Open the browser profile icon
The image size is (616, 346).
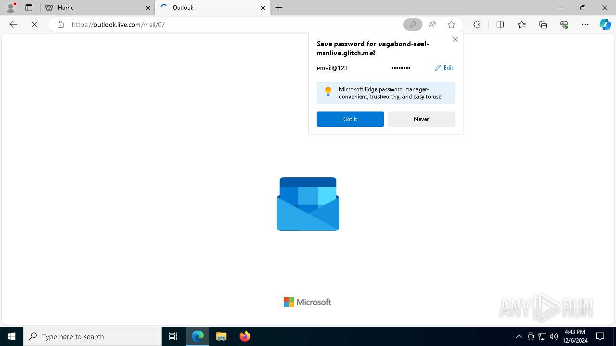[11, 8]
